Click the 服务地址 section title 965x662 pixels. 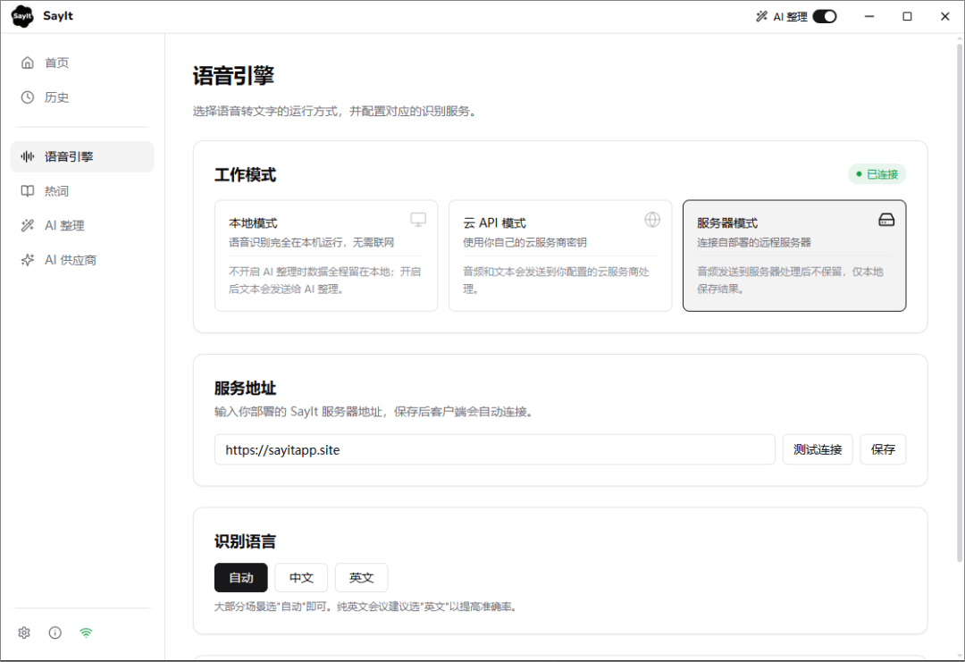coord(245,389)
